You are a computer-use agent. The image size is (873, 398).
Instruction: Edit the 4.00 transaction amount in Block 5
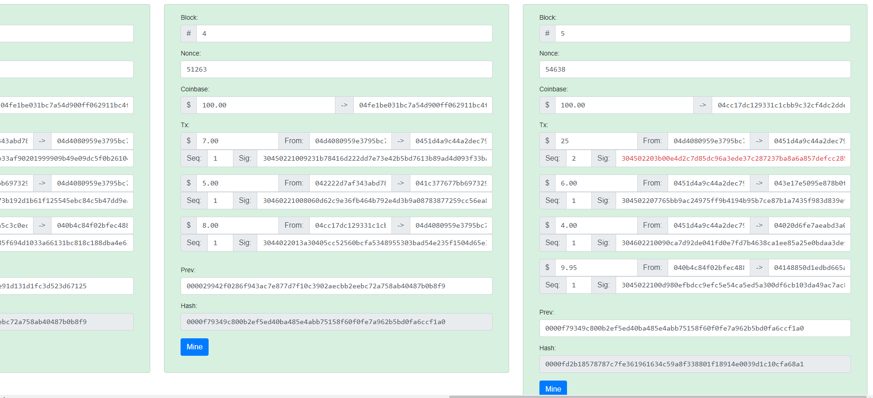coord(596,225)
